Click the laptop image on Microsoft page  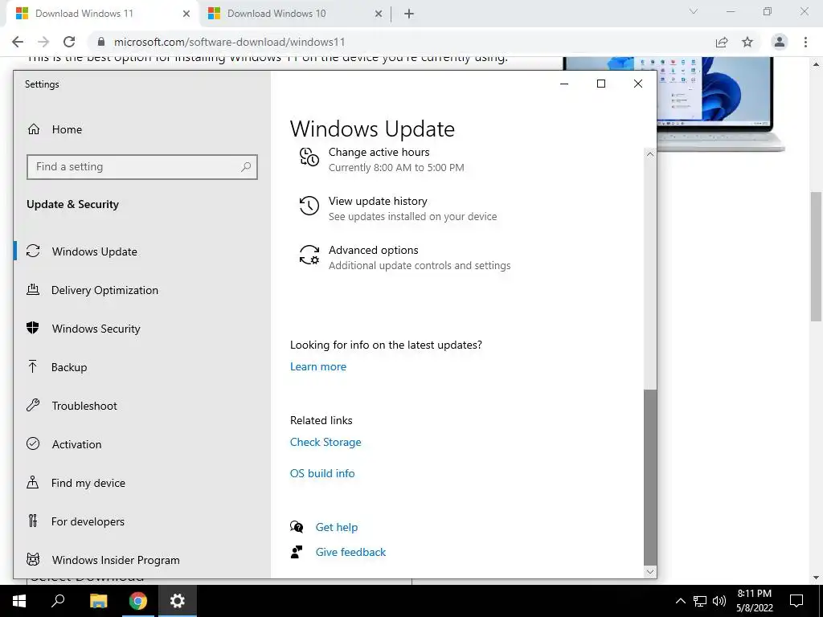(720, 104)
